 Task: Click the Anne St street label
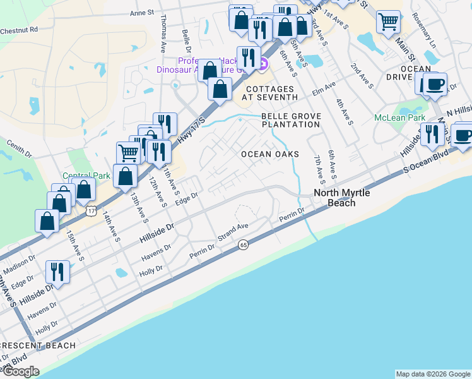(142, 13)
